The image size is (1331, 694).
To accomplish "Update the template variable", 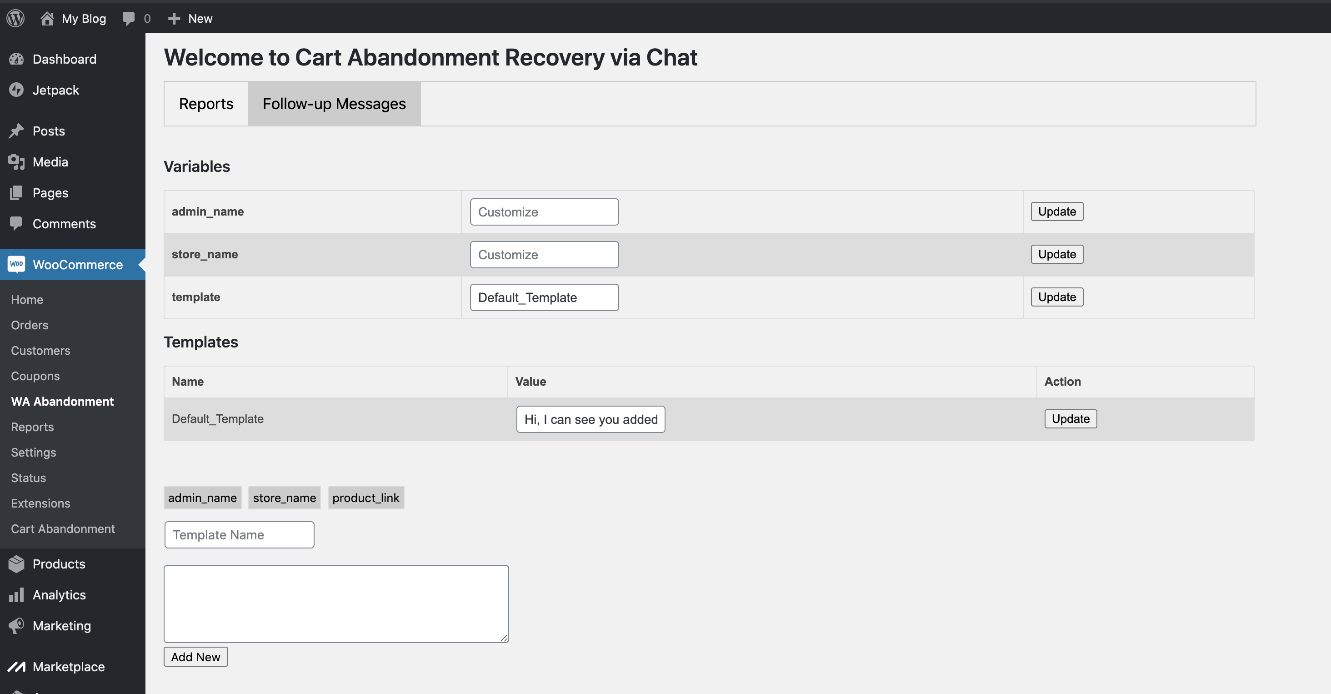I will 1056,297.
